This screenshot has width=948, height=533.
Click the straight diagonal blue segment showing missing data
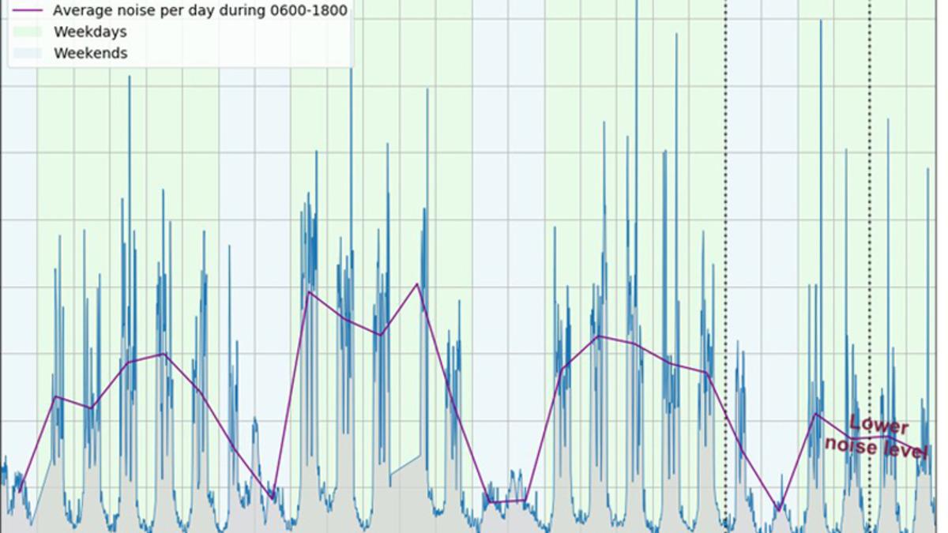[405, 466]
